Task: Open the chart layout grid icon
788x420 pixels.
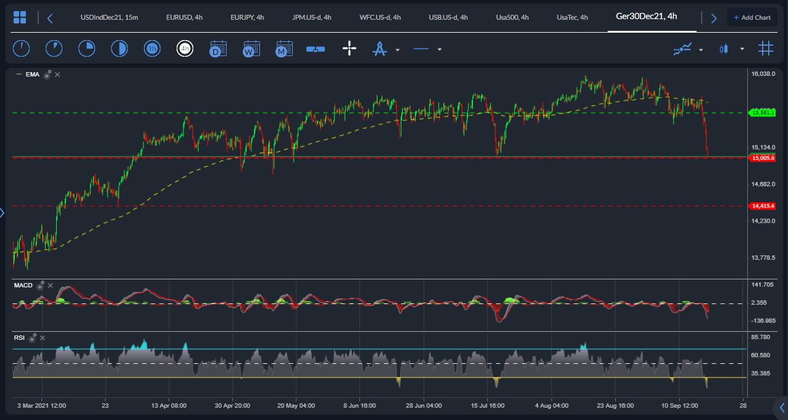Action: click(x=20, y=17)
